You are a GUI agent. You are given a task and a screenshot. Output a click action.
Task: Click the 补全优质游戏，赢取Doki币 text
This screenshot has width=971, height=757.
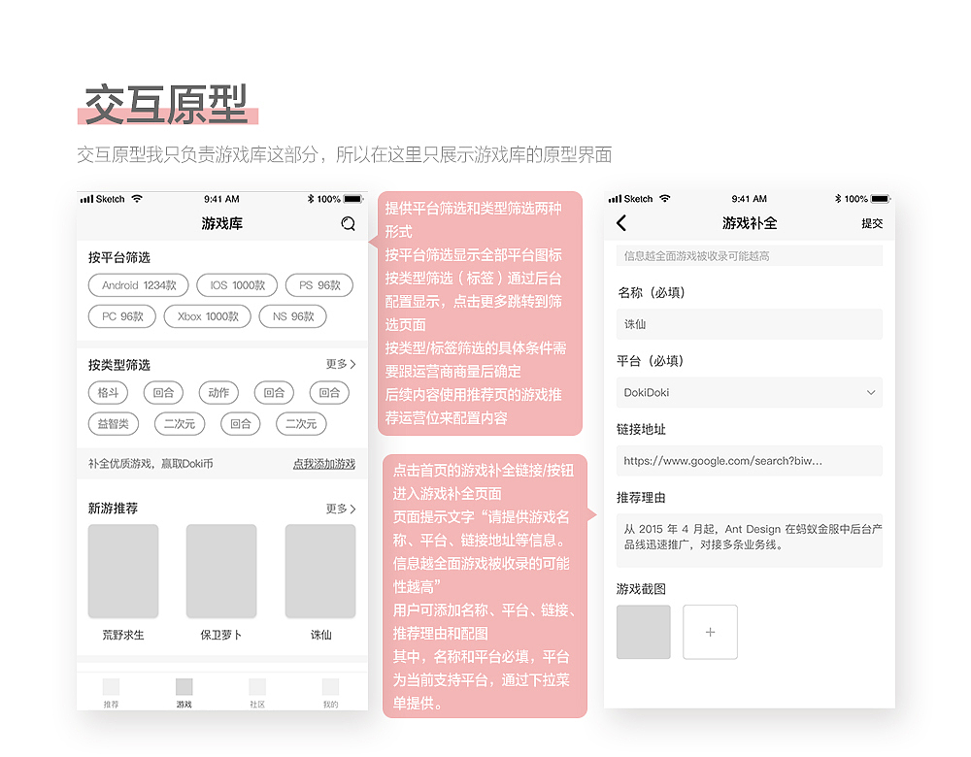point(151,464)
